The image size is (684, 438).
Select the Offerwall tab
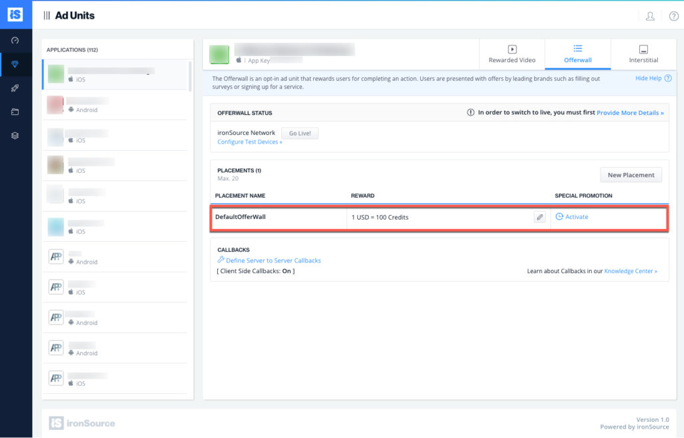click(x=578, y=54)
